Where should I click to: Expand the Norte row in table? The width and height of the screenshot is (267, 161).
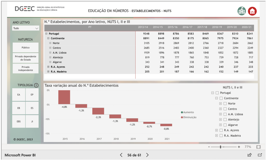click(50, 43)
